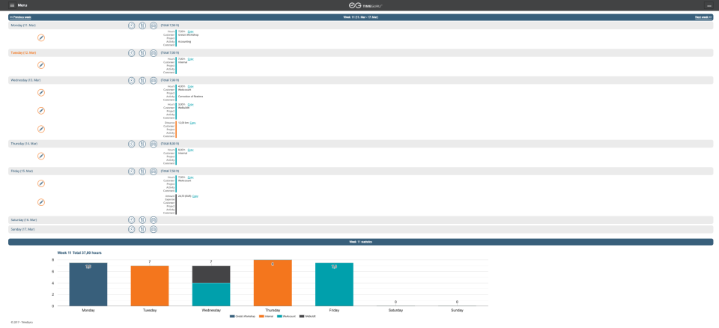
Task: Add time entry clock icon for Sunday
Action: [x=132, y=229]
